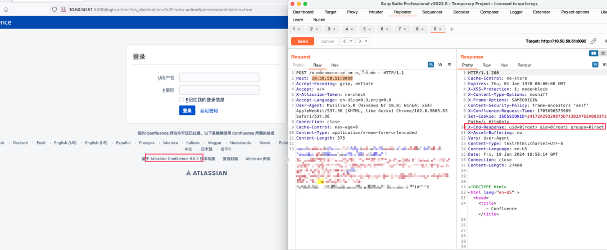Image resolution: width=607 pixels, height=250 pixels.
Task: Open the Intruder tab
Action: point(375,12)
